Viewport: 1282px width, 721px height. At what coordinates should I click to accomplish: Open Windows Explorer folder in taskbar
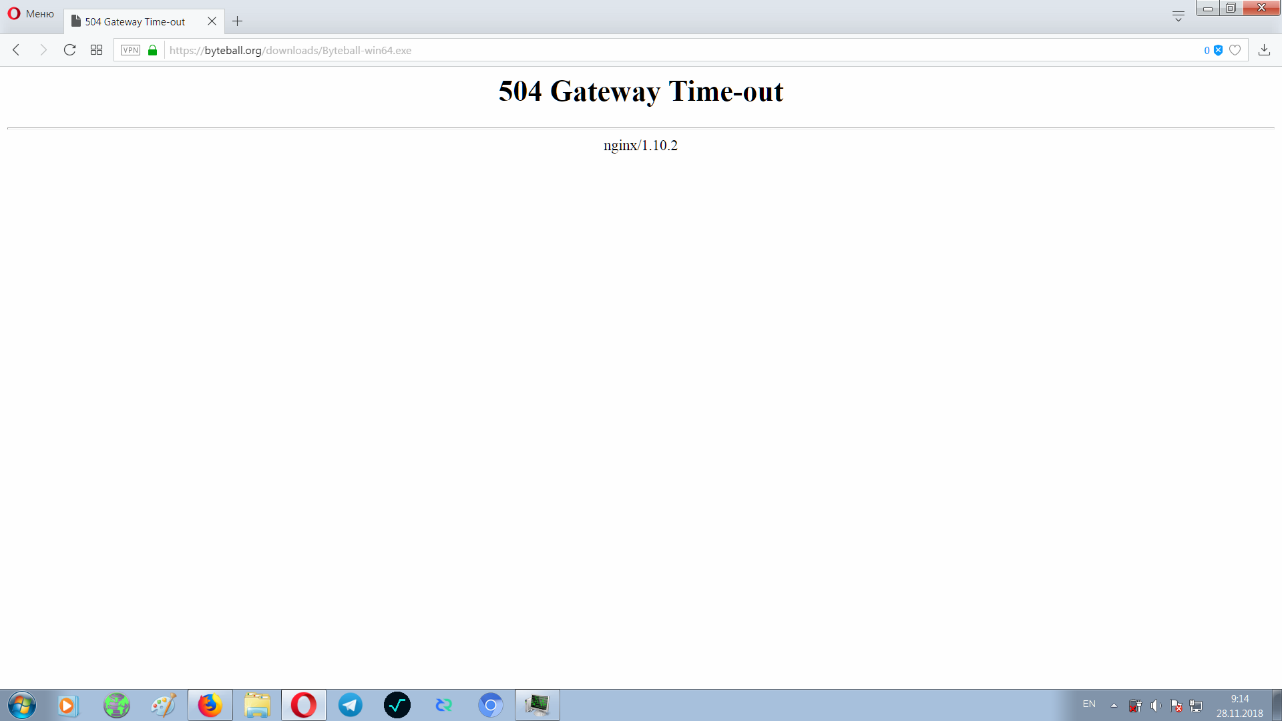click(257, 705)
